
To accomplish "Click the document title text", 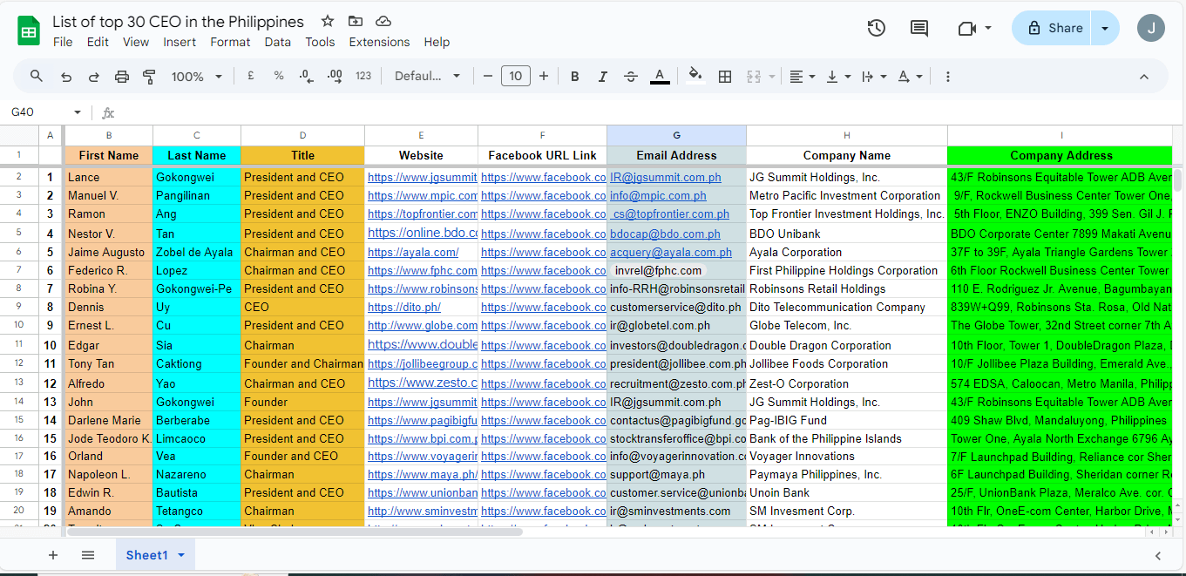I will pos(179,22).
